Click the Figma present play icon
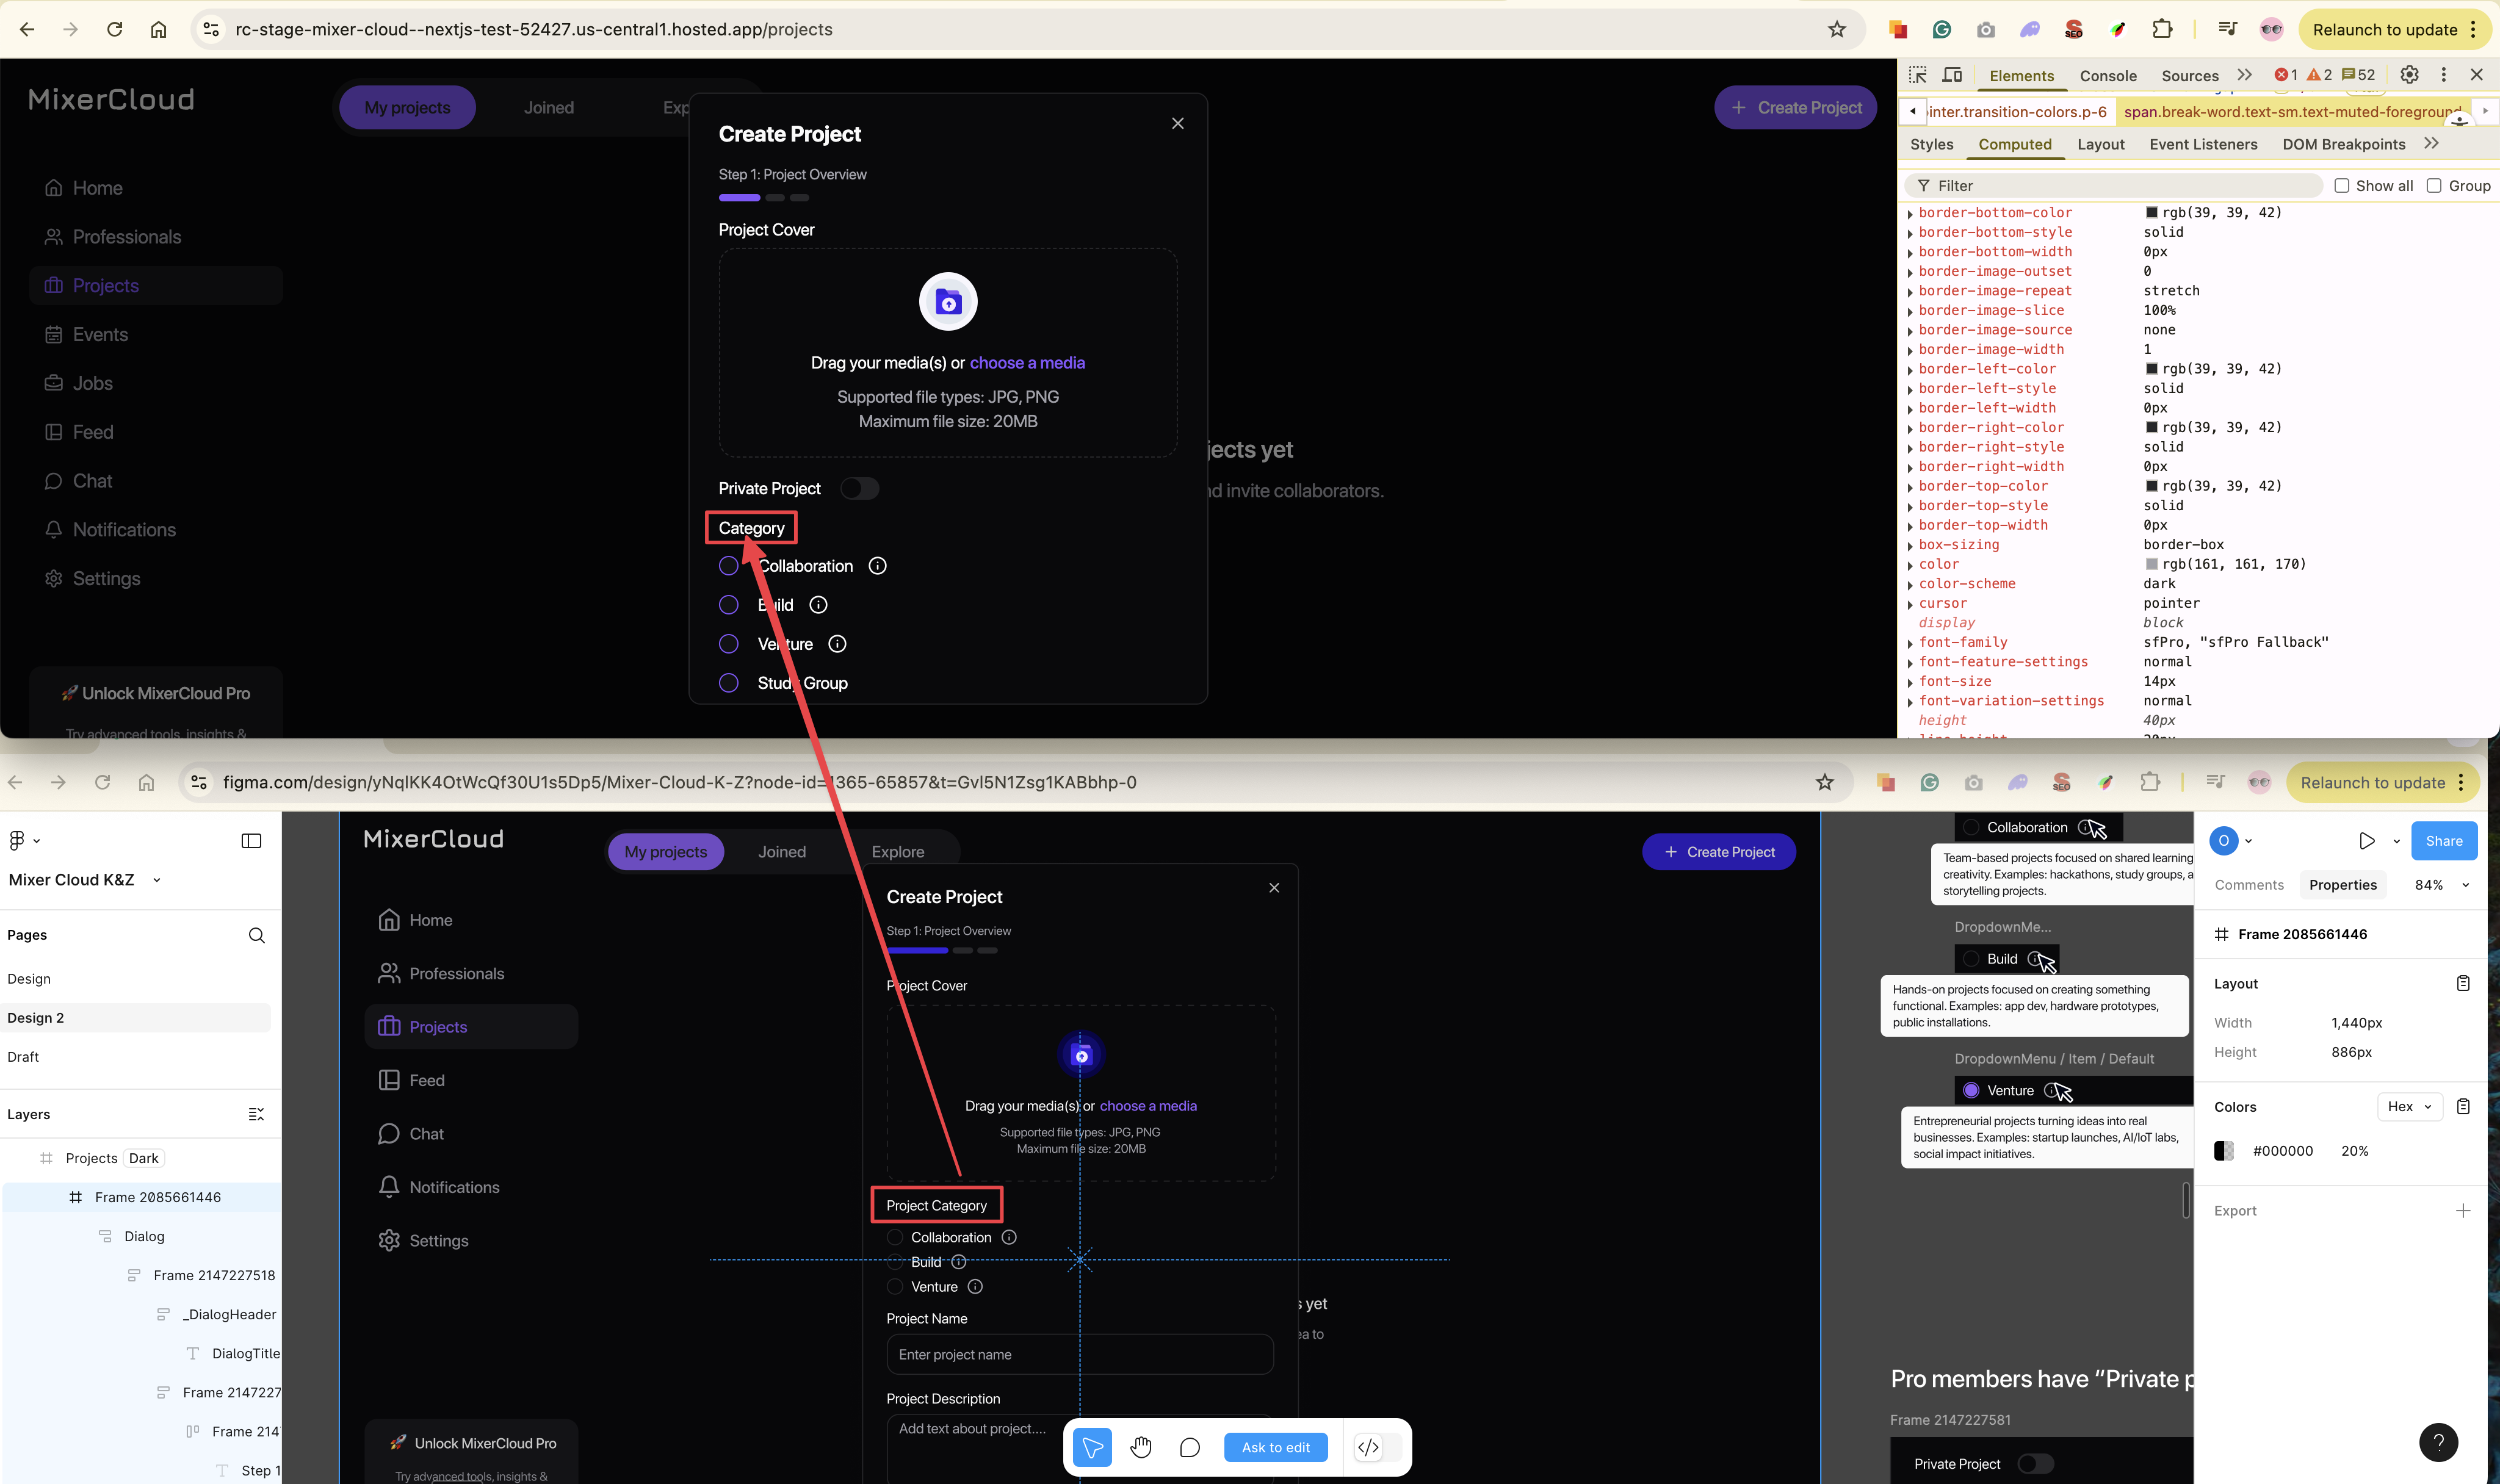Viewport: 2500px width, 1484px height. (2366, 841)
